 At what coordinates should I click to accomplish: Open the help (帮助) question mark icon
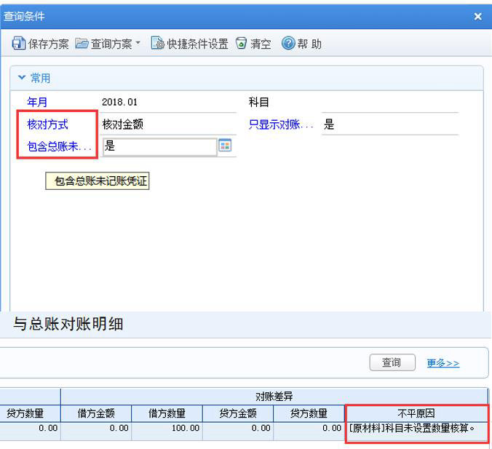point(288,44)
